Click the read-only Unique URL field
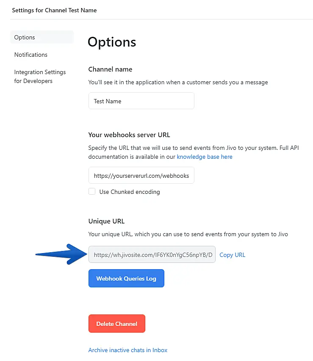Screen dimensions: 313x361 point(152,255)
